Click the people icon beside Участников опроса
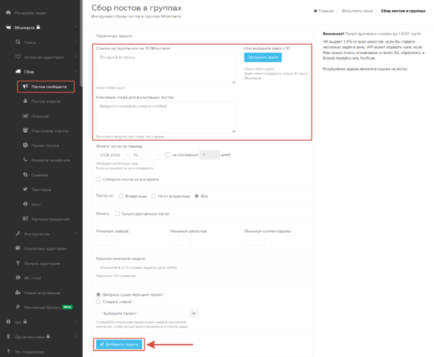 [25, 130]
